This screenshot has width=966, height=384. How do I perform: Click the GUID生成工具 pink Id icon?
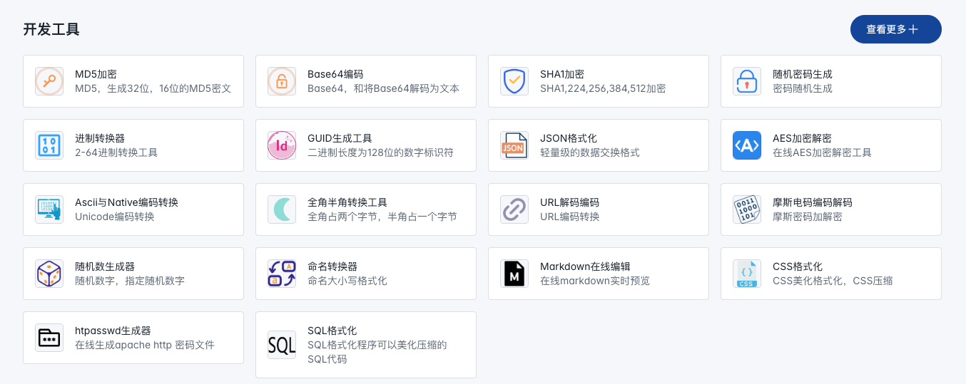(282, 145)
